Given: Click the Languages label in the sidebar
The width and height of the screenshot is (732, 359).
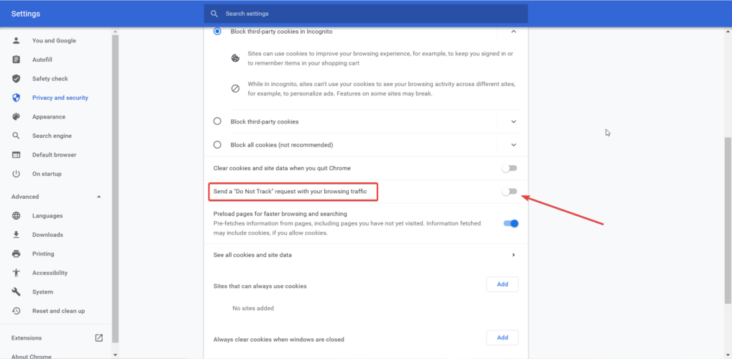Looking at the screenshot, I should tap(47, 216).
